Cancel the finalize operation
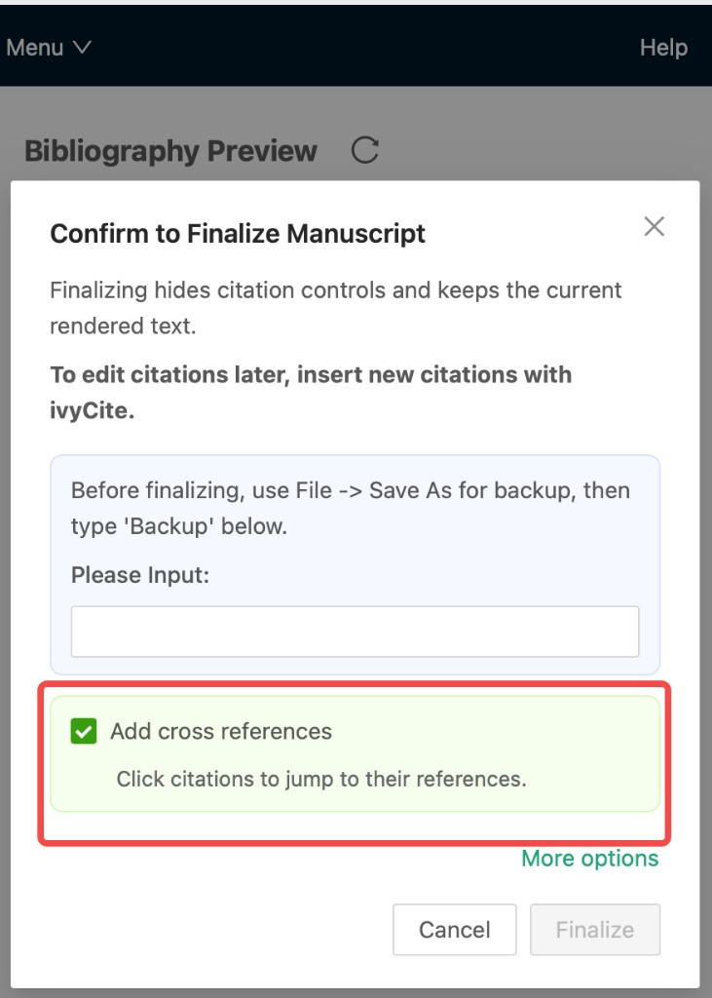 (x=454, y=930)
